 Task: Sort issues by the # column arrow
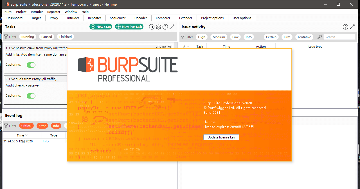point(188,47)
